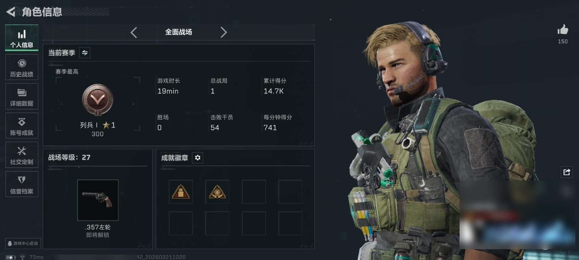Tap the 游戏中心启动 button

tap(22, 243)
